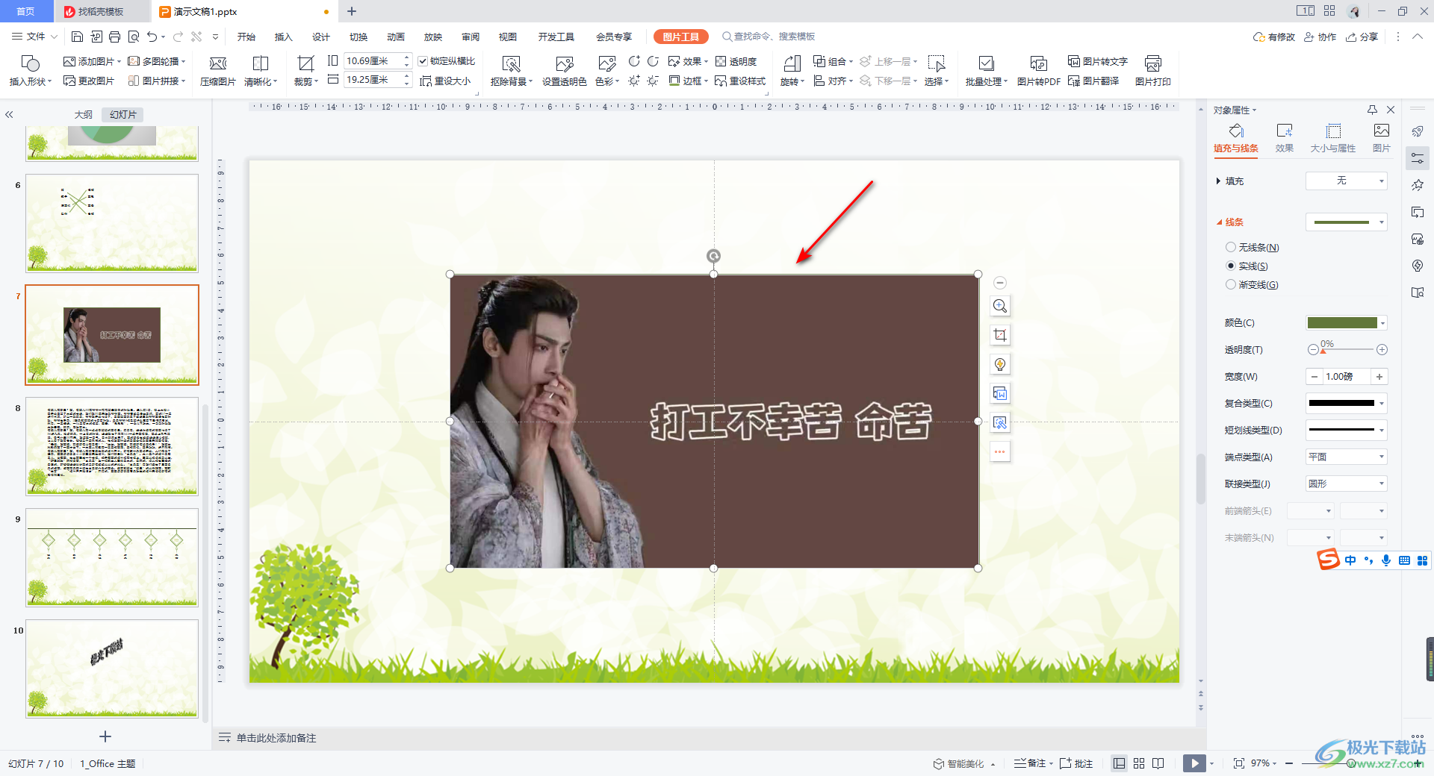Select No Line (无线条) radio option

click(x=1231, y=247)
